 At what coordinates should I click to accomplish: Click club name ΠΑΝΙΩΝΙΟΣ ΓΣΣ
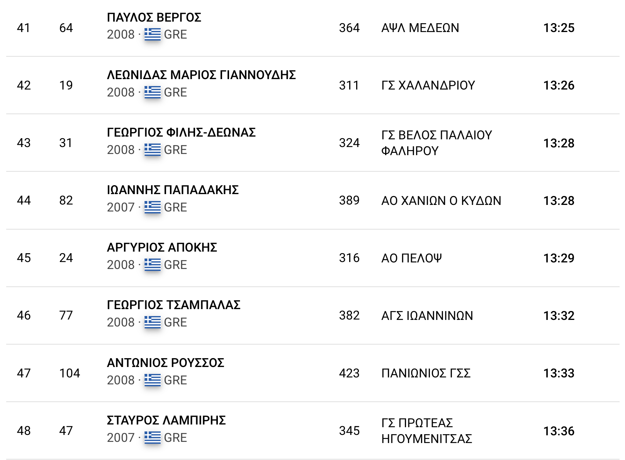[426, 373]
